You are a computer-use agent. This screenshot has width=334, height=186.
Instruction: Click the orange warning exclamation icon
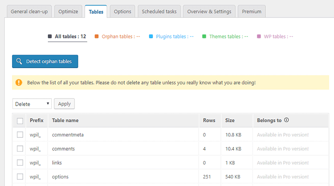(x=19, y=83)
